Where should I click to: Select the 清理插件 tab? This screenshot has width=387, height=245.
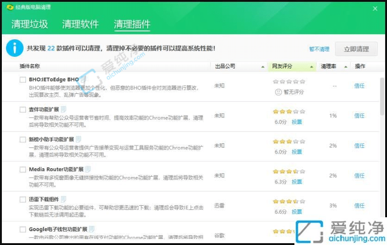pyautogui.click(x=132, y=24)
